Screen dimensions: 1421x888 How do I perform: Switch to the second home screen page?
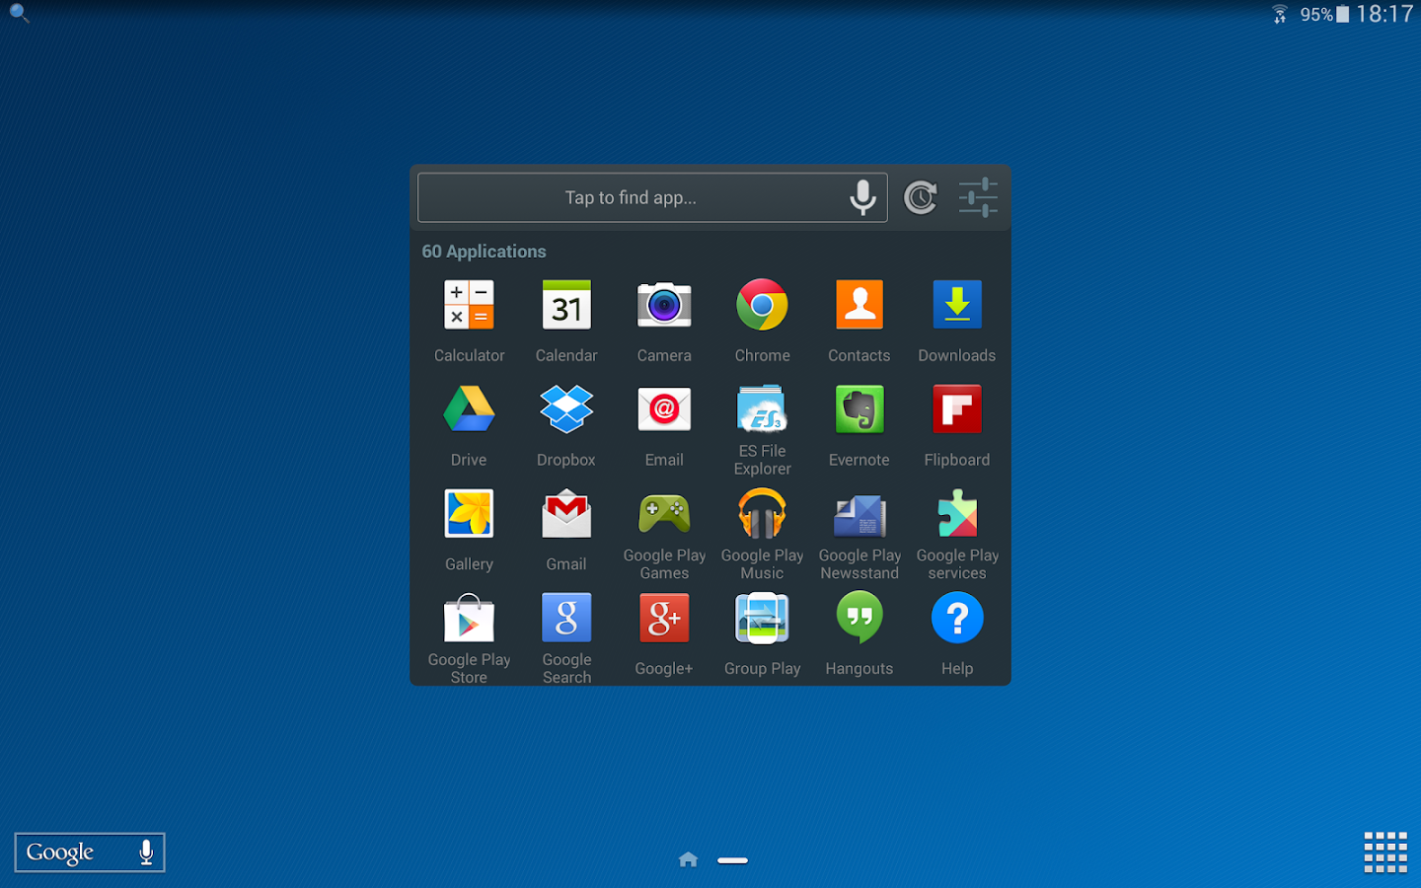coord(732,860)
